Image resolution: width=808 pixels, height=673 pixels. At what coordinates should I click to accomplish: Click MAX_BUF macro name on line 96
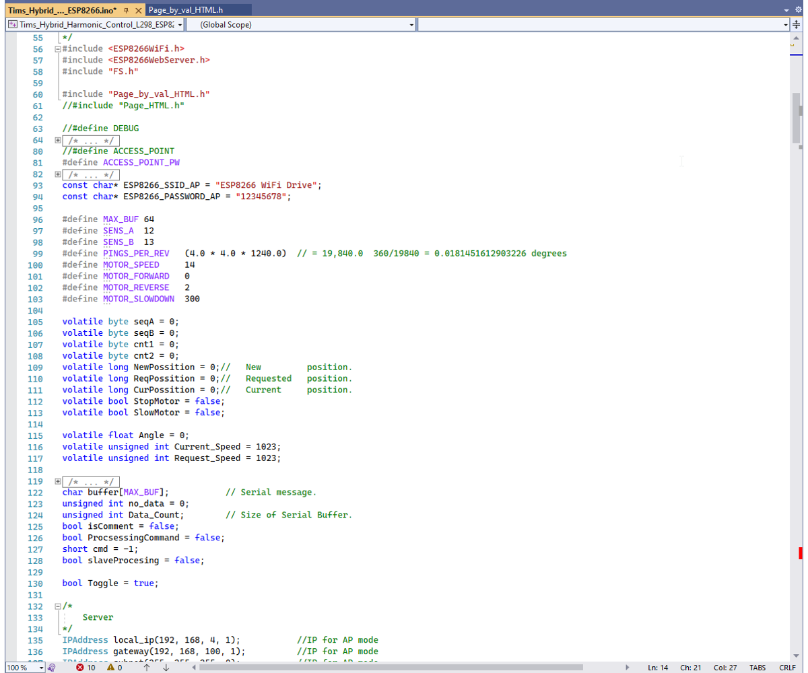(121, 219)
